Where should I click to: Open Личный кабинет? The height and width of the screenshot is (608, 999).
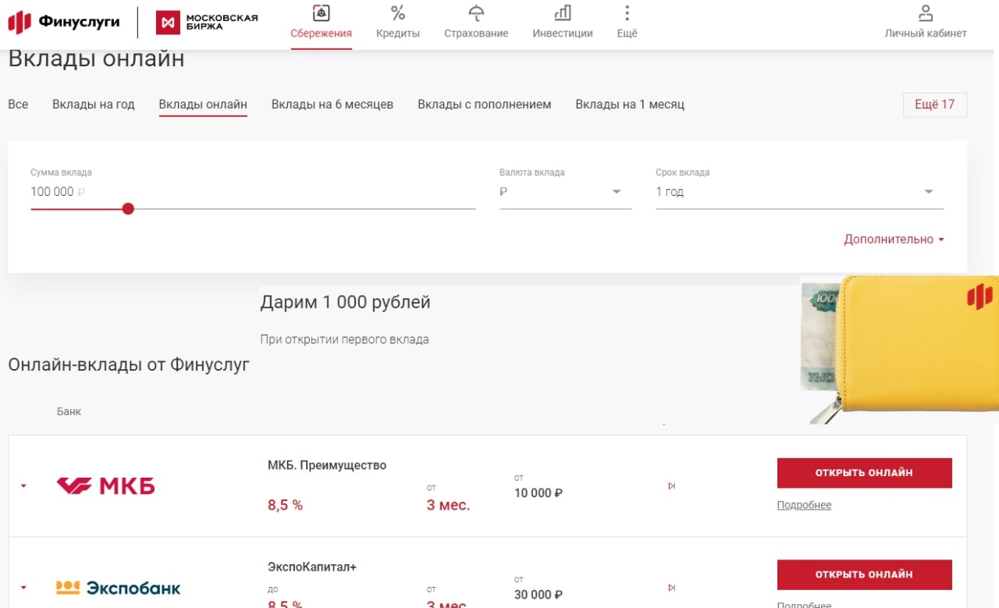coord(926,22)
